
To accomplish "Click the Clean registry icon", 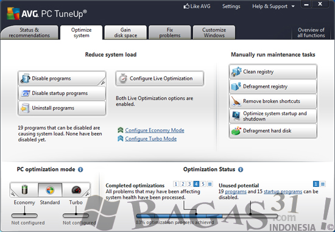I will tap(236, 72).
